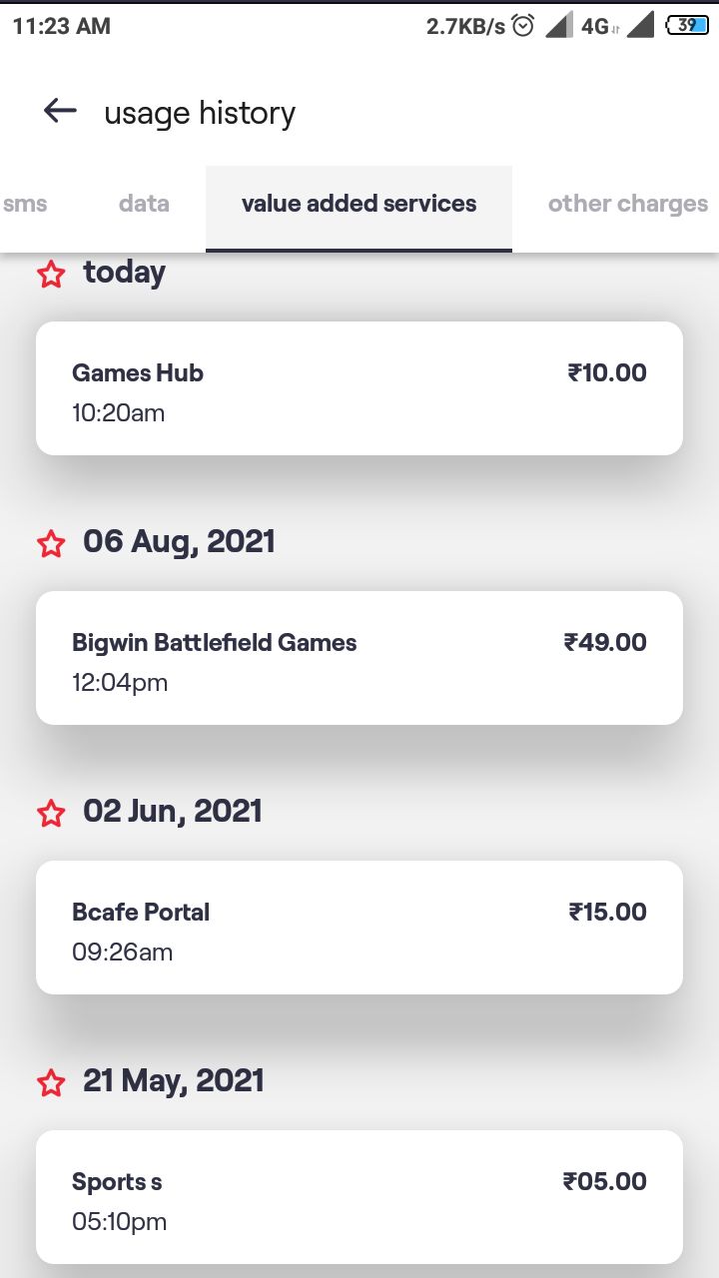Tap the 11:23 AM clock
This screenshot has height=1278, width=719.
pos(62,27)
